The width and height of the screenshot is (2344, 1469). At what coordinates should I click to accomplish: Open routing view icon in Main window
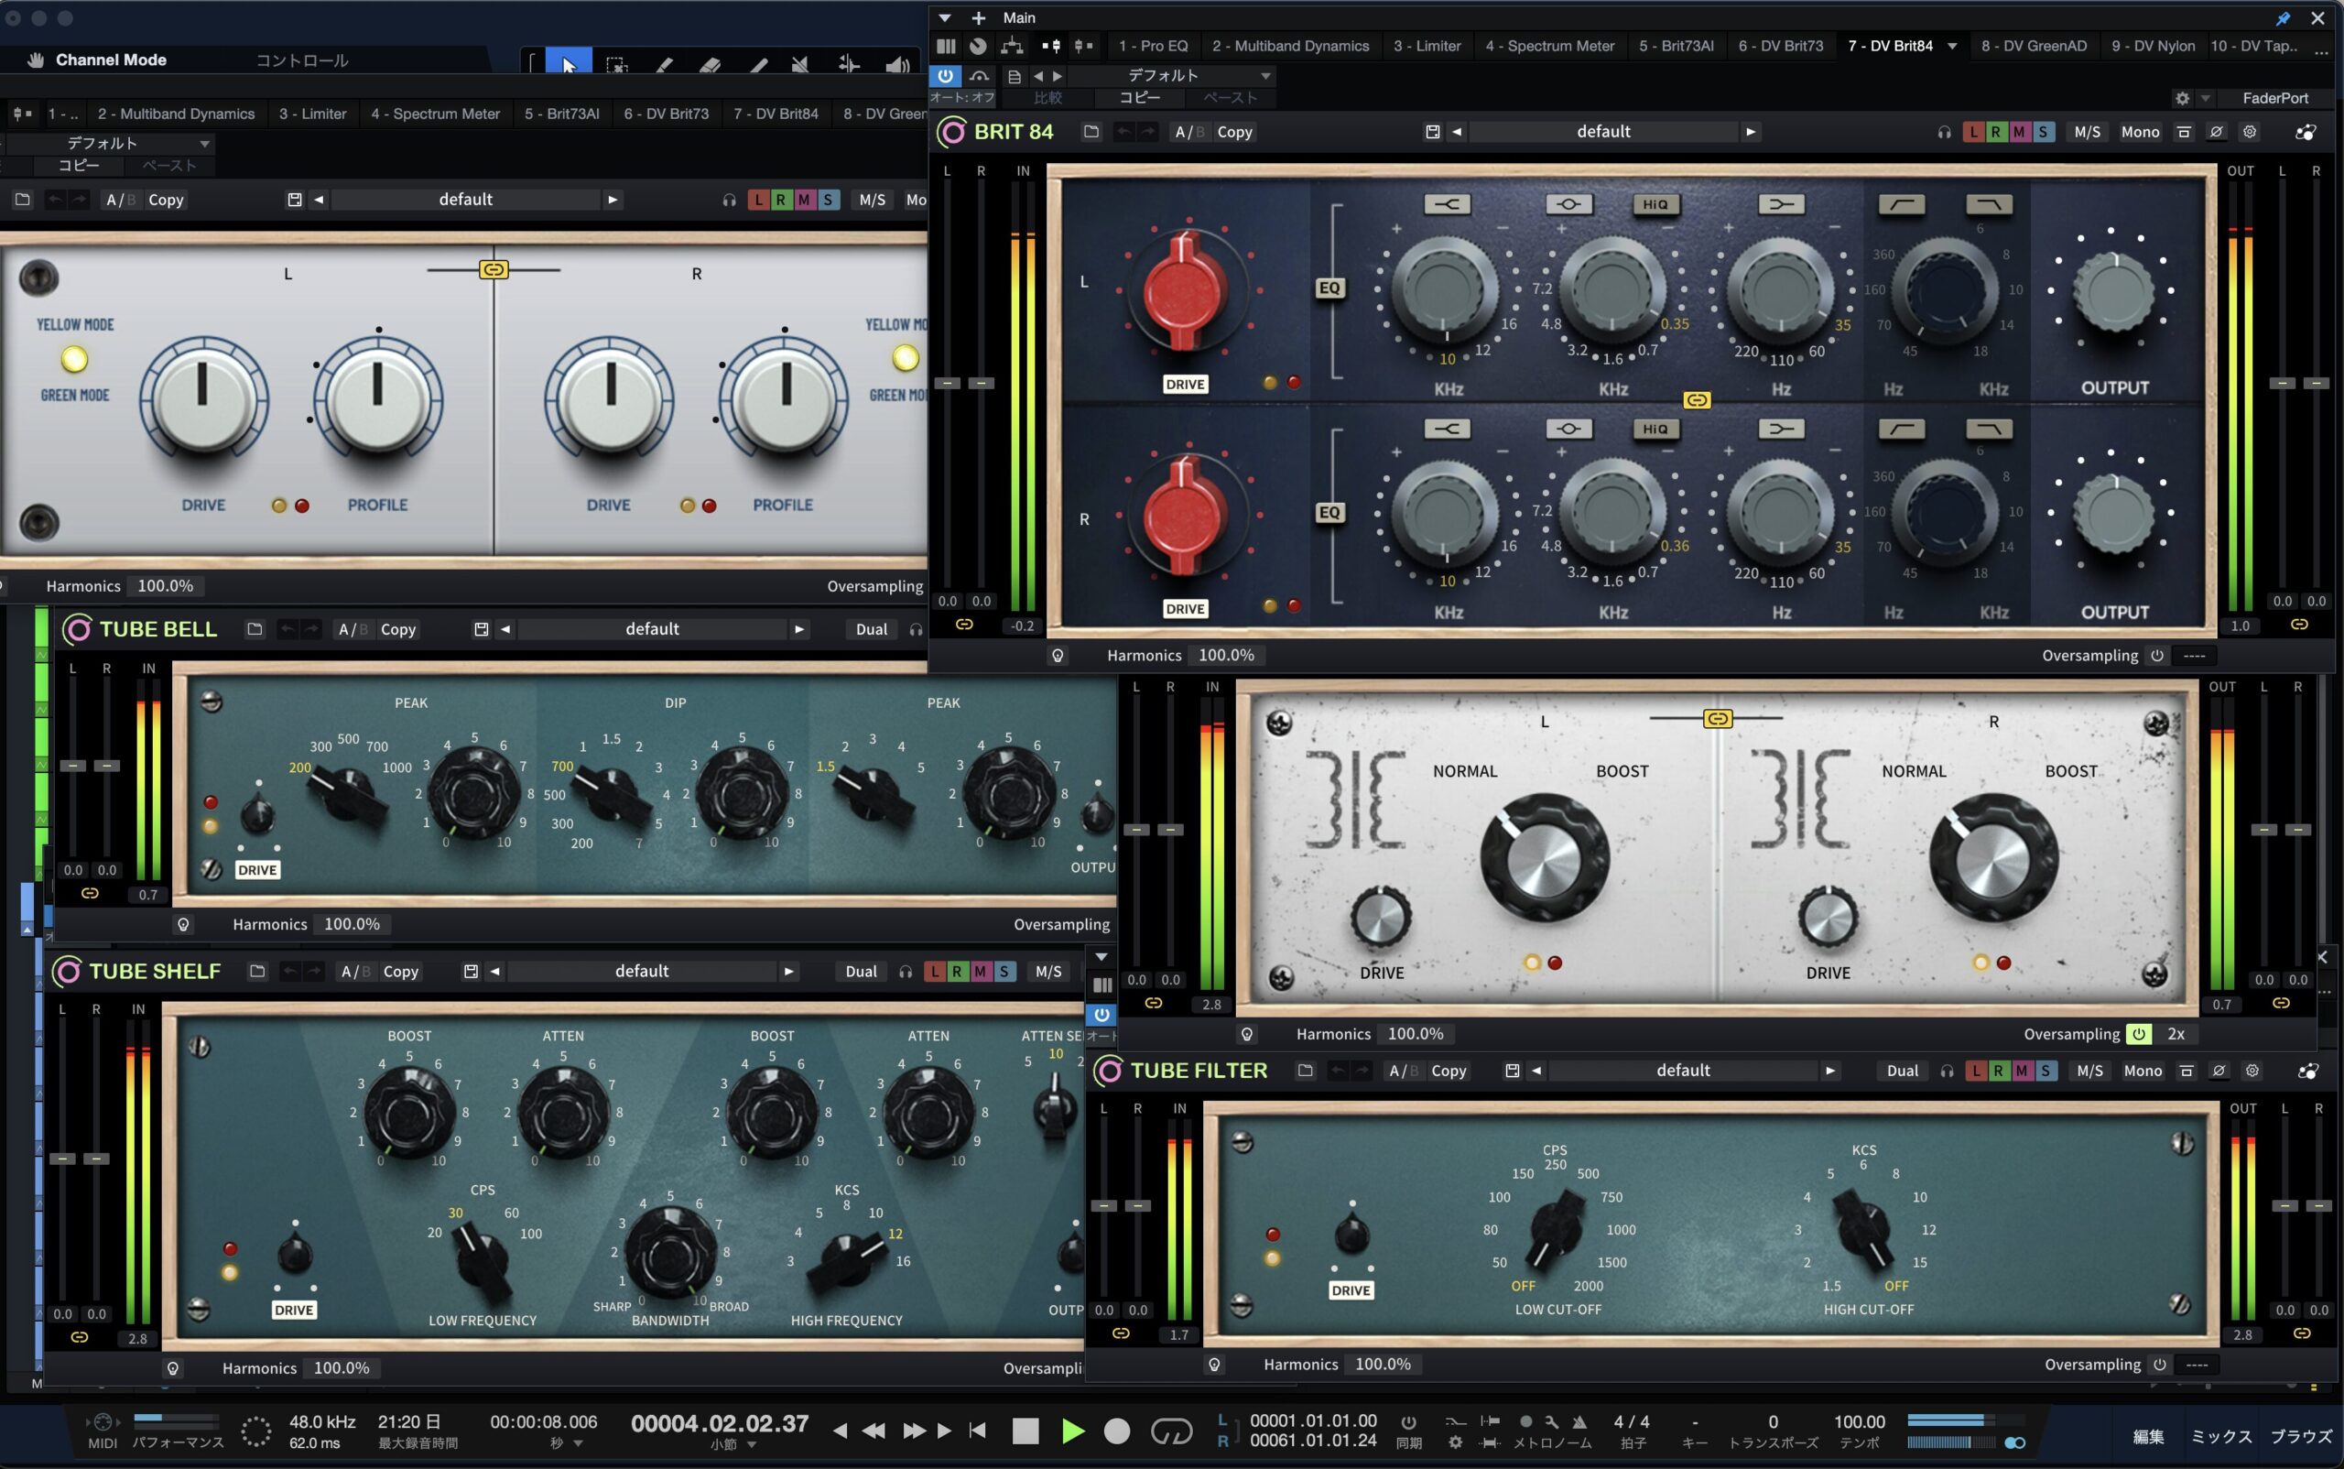[1011, 46]
